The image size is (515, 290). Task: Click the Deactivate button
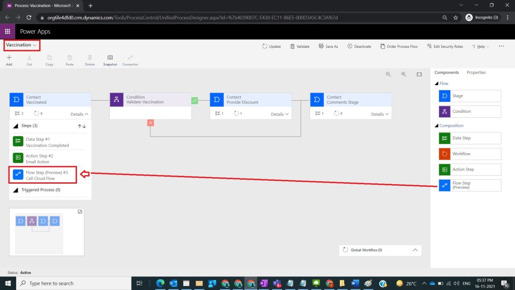[359, 46]
